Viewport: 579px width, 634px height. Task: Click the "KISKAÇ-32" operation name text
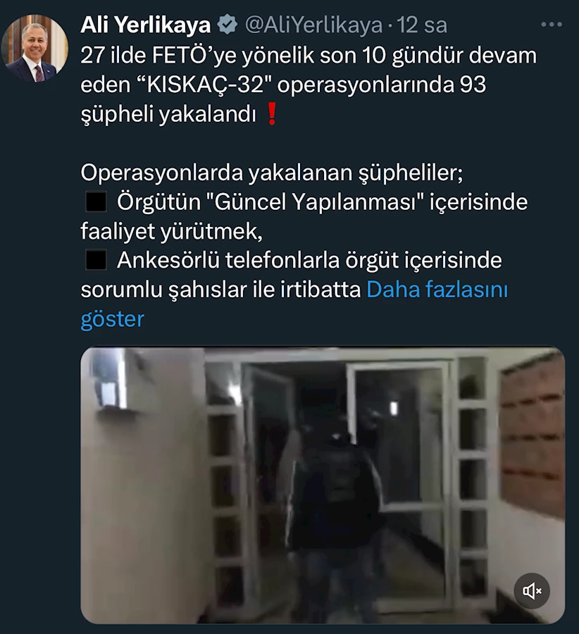click(x=205, y=85)
